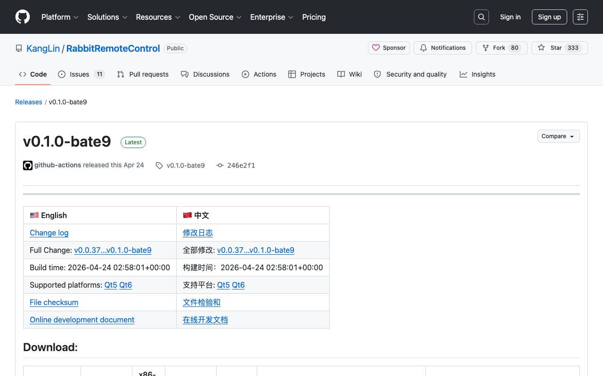Expand the Platform menu
The height and width of the screenshot is (376, 603).
tap(60, 17)
